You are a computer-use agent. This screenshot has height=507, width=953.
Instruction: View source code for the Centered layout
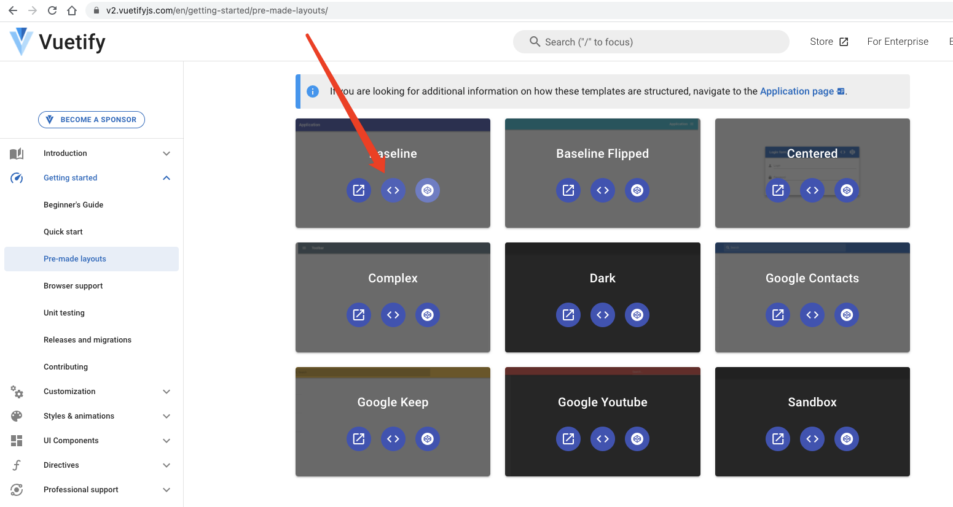click(x=812, y=190)
